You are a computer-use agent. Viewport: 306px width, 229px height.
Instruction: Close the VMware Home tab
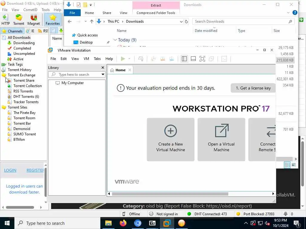point(130,70)
